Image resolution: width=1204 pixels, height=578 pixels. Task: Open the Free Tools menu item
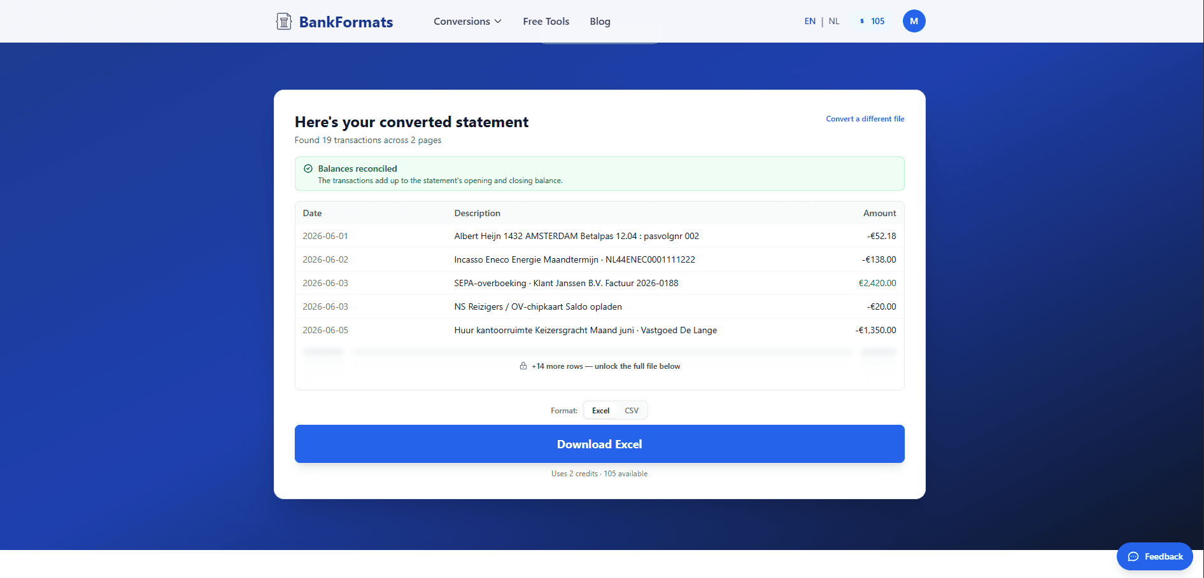[546, 22]
